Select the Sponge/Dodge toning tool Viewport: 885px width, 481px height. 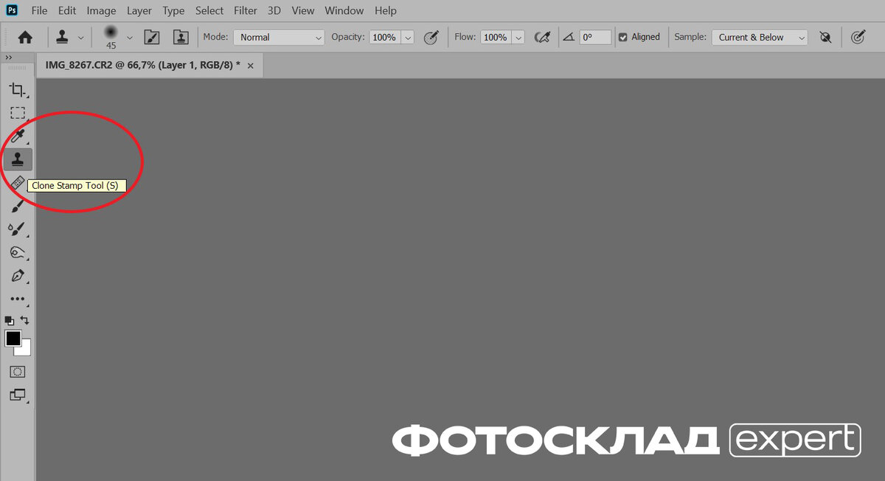pyautogui.click(x=17, y=252)
